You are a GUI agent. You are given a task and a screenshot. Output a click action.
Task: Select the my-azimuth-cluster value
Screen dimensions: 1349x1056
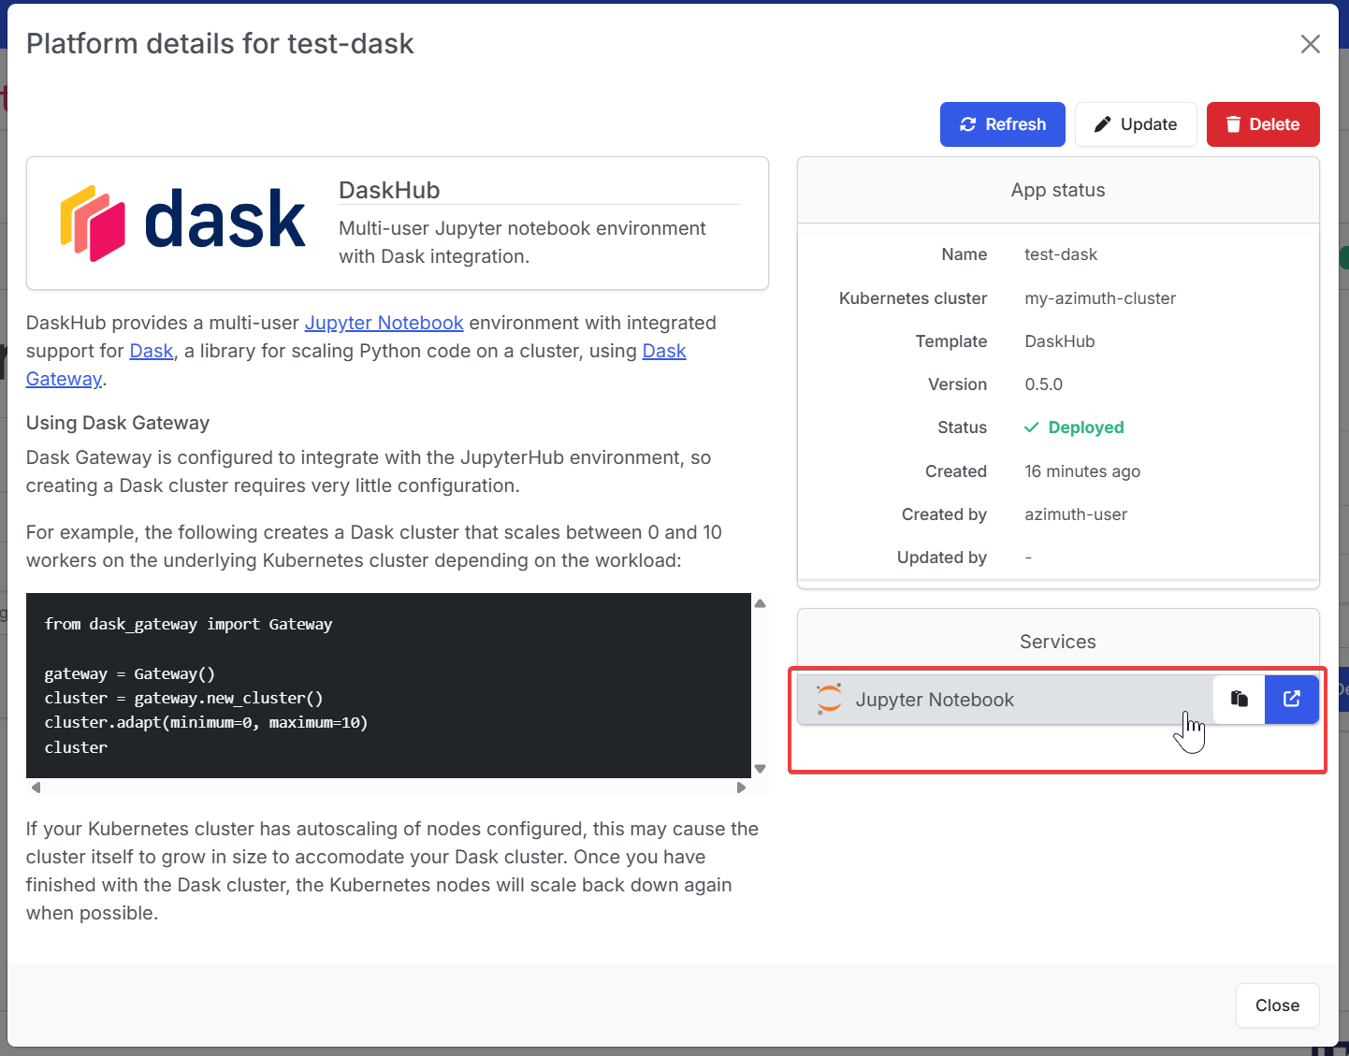[x=1100, y=298]
